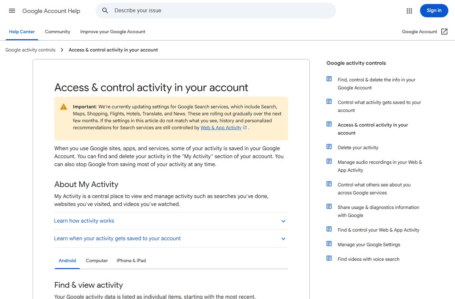The image size is (455, 299).
Task: Open Find videos with voice search article
Action: pyautogui.click(x=369, y=259)
